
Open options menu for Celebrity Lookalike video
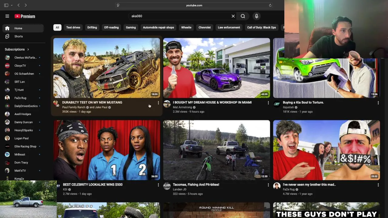pyautogui.click(x=158, y=185)
